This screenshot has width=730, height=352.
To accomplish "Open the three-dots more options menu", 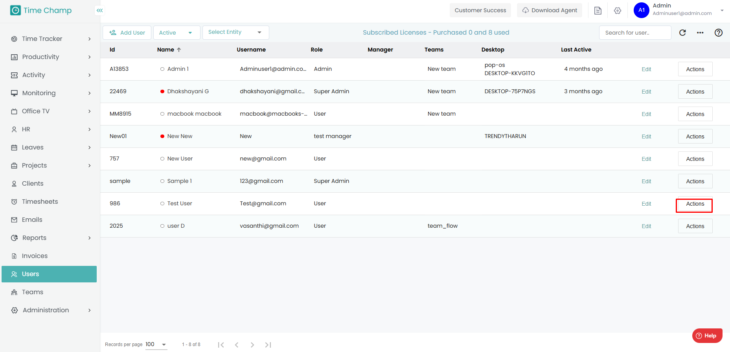I will click(700, 33).
